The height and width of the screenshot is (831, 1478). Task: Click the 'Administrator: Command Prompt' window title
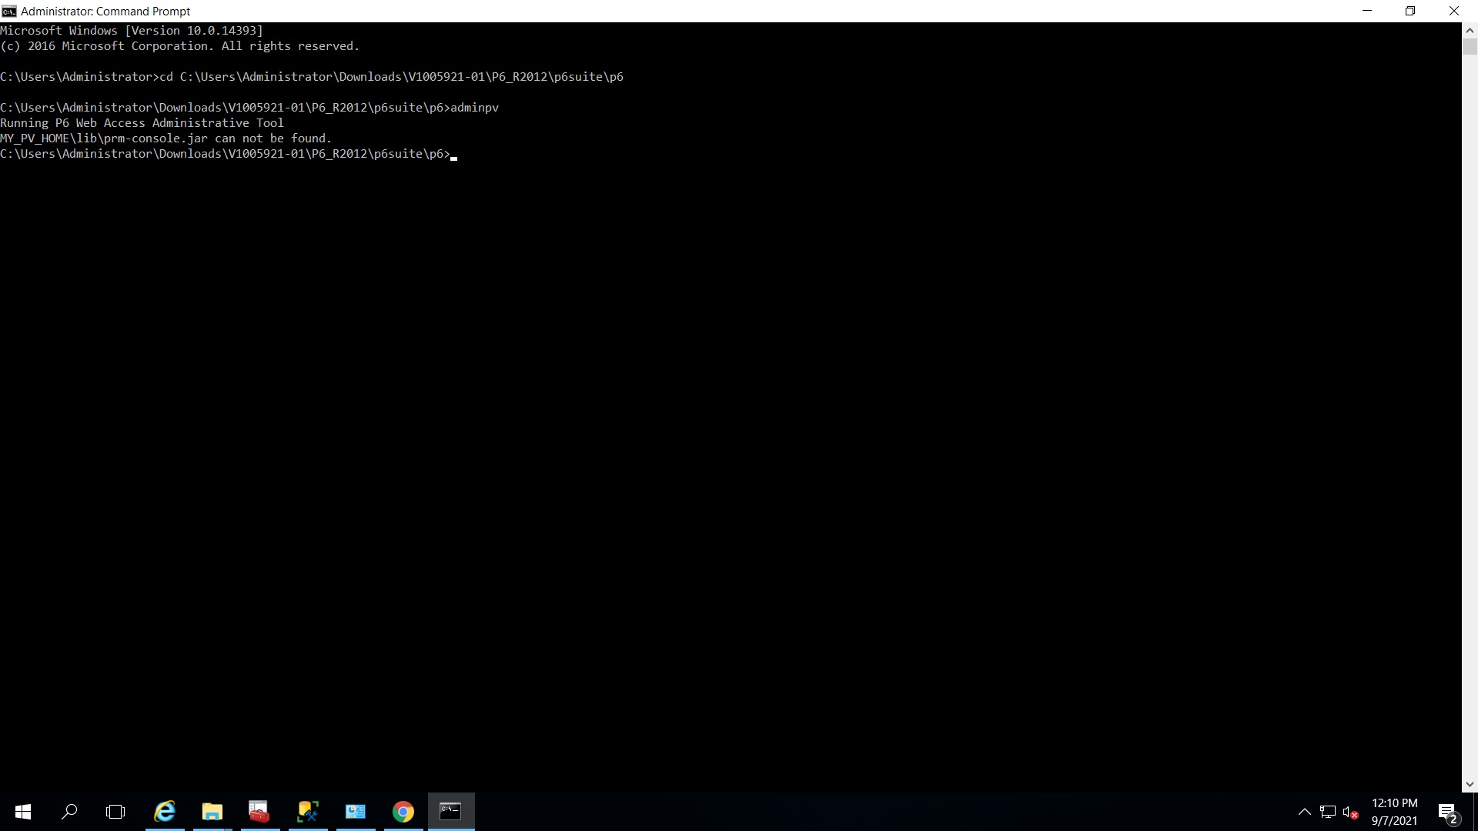tap(105, 11)
